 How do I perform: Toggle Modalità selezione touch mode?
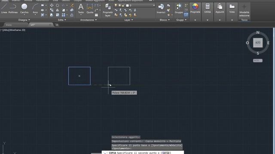[x=244, y=10]
